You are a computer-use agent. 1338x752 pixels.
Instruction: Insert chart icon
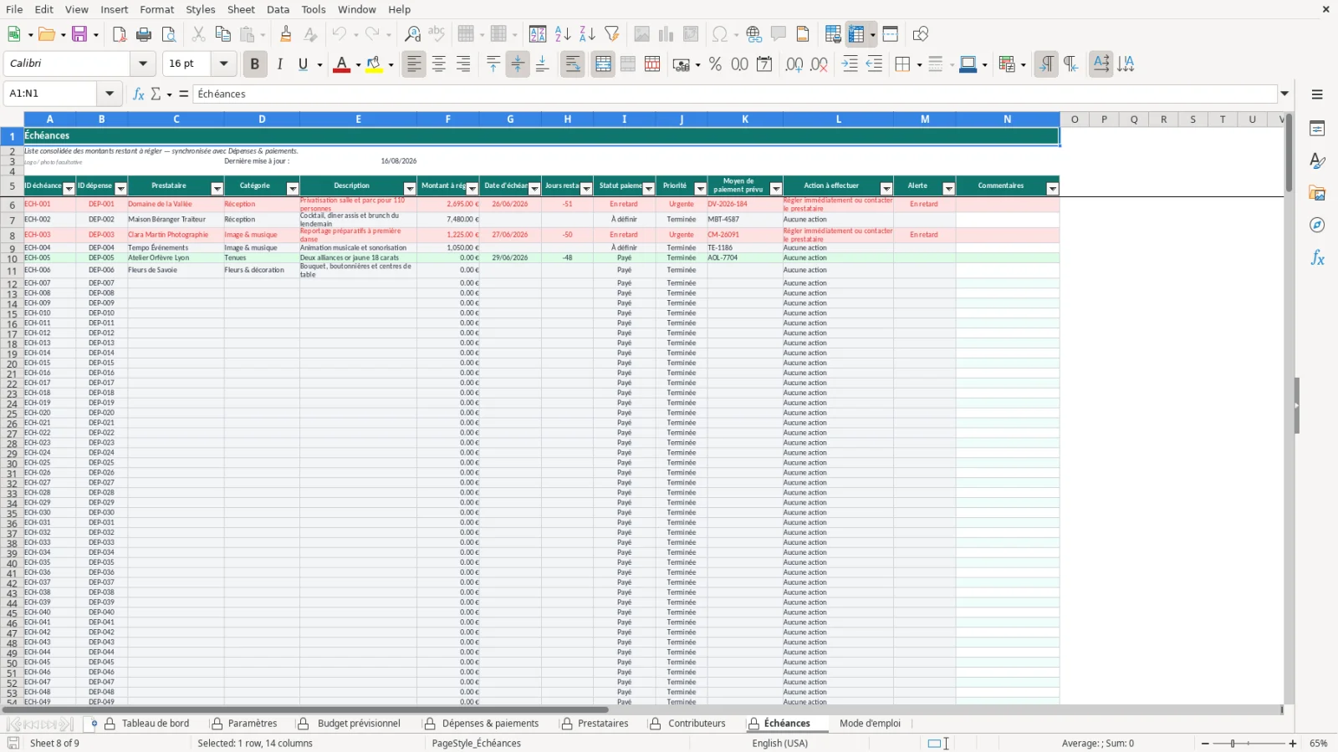click(666, 34)
